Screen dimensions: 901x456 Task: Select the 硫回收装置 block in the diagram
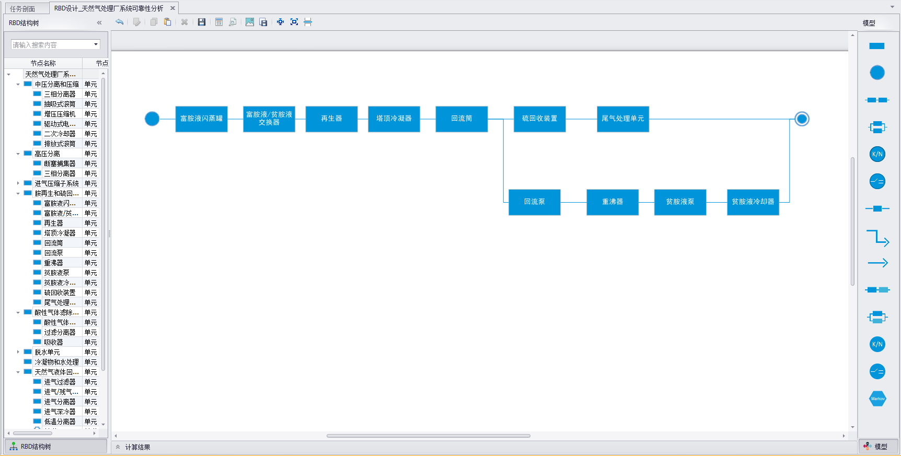pos(540,119)
